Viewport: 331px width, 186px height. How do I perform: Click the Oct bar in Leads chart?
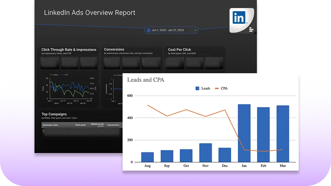point(186,156)
